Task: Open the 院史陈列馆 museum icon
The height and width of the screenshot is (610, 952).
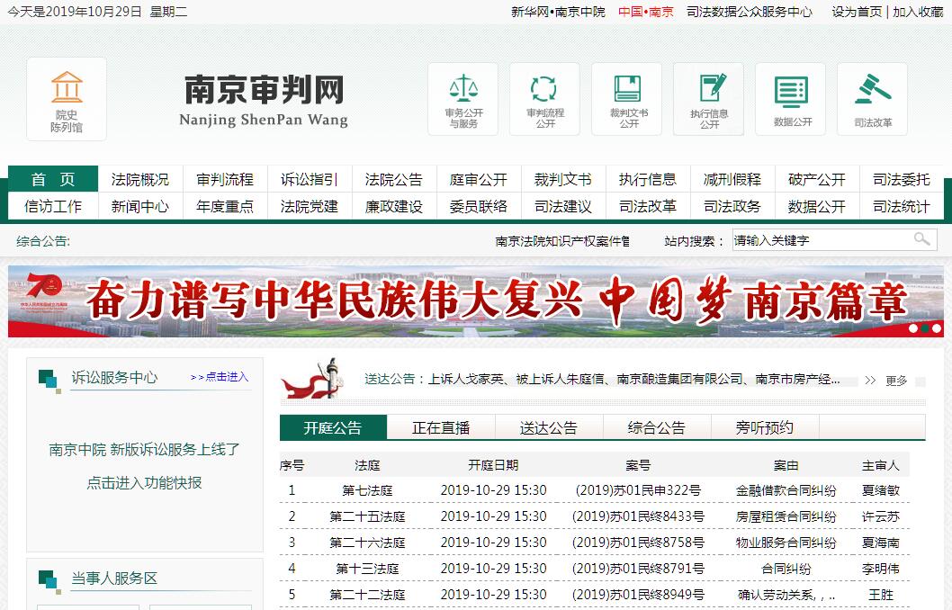Action: click(x=67, y=98)
